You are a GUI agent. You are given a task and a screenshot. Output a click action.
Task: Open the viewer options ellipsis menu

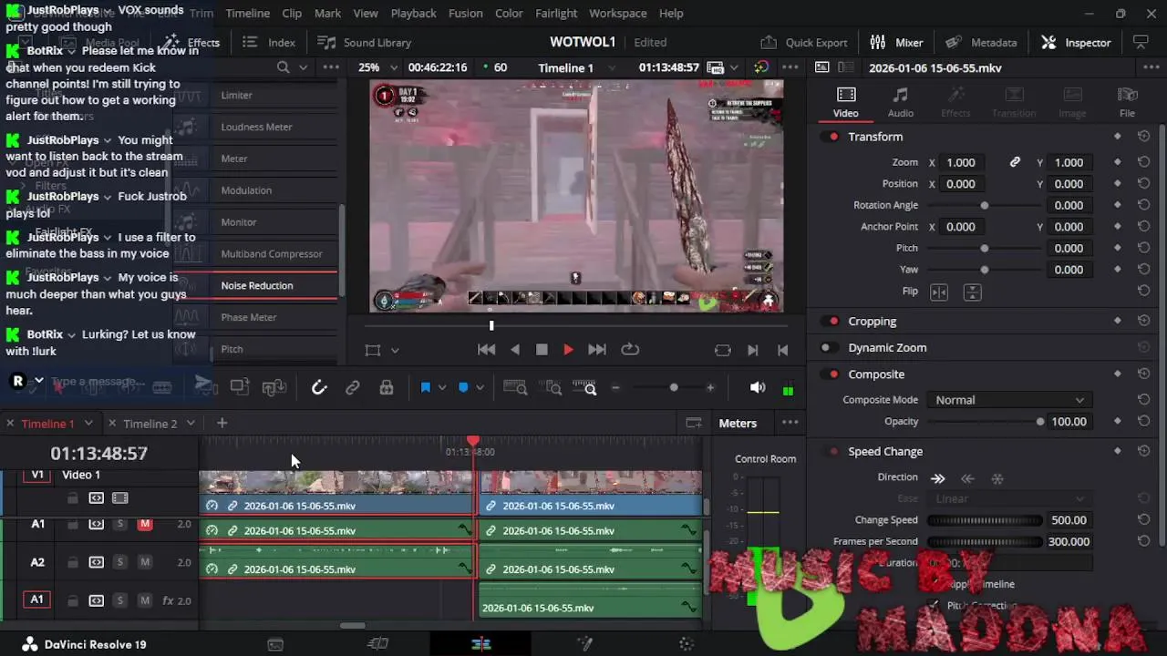(790, 67)
